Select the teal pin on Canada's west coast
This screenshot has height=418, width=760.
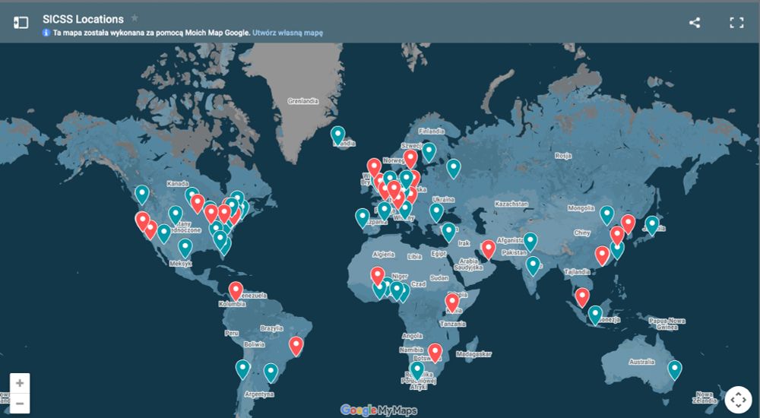pyautogui.click(x=142, y=195)
